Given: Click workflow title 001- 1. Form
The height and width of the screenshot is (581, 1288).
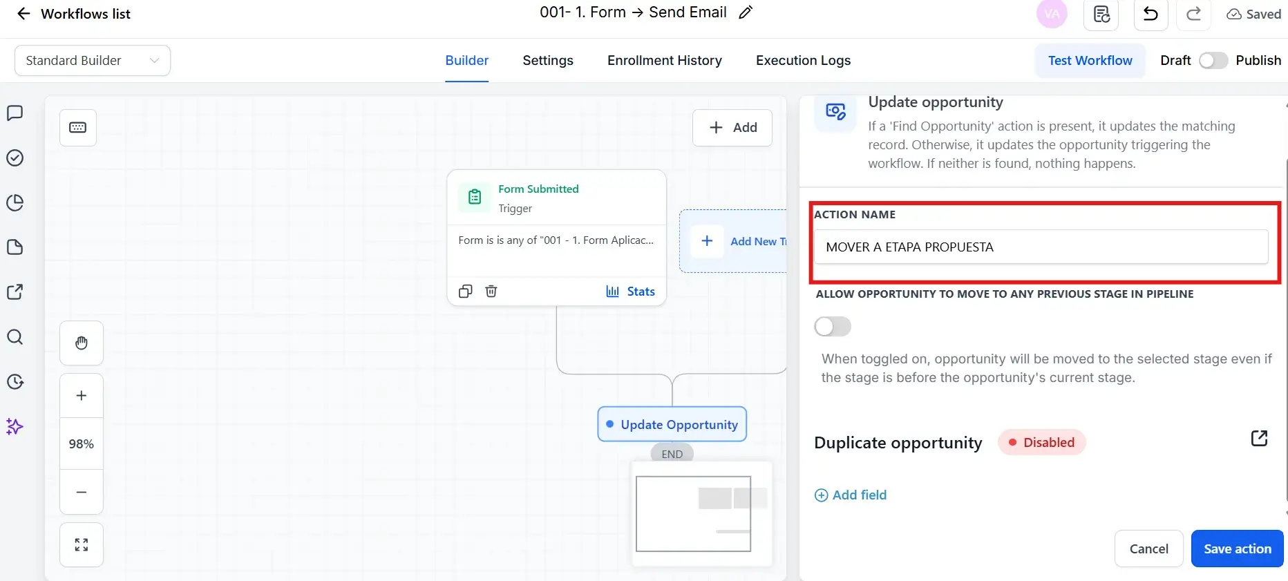Looking at the screenshot, I should point(633,12).
